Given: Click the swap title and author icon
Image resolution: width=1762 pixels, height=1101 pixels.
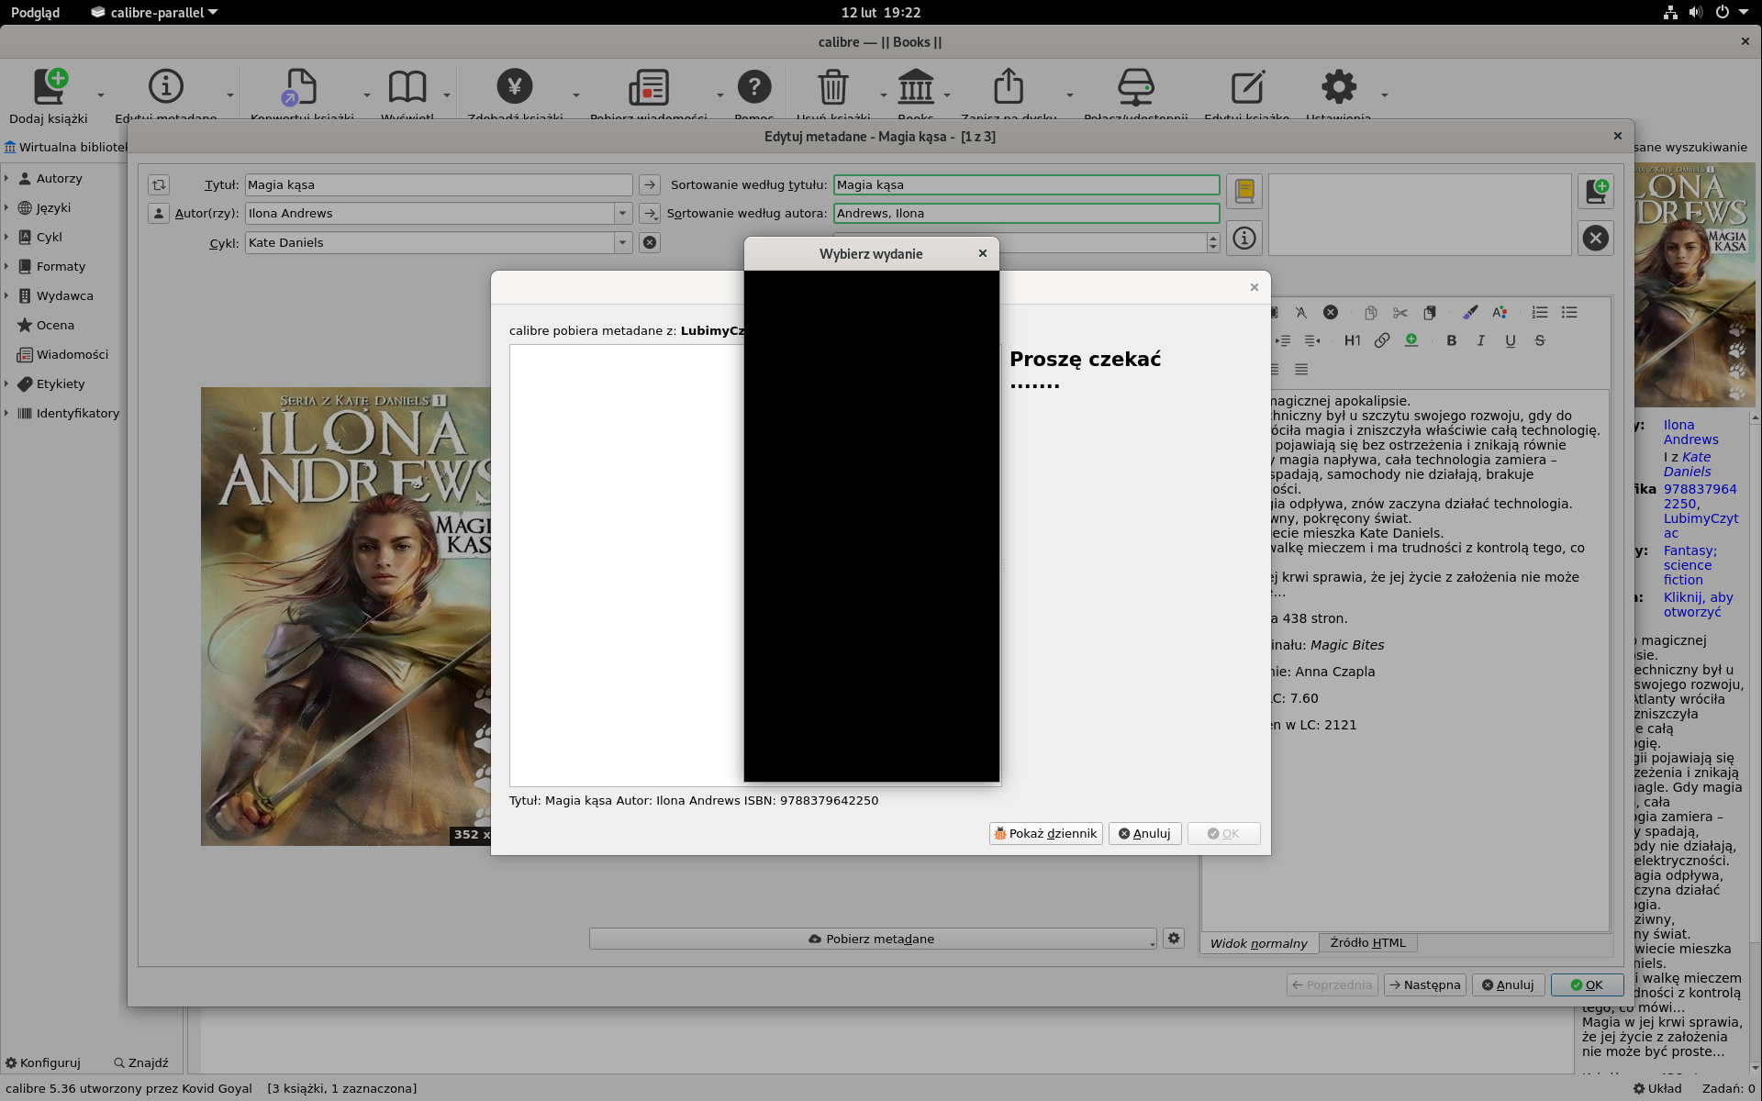Looking at the screenshot, I should coord(159,184).
